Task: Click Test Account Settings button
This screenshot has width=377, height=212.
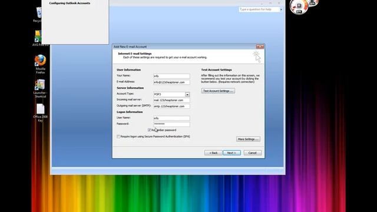Action: 218,91
